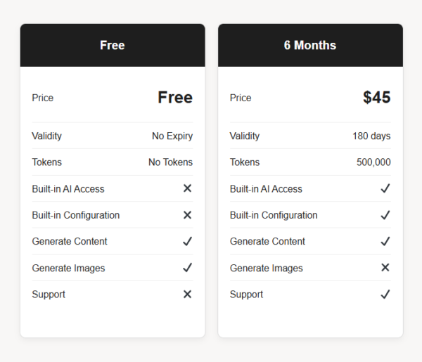Click the 180 days validity value
Screen dimensions: 422x362
click(x=371, y=136)
